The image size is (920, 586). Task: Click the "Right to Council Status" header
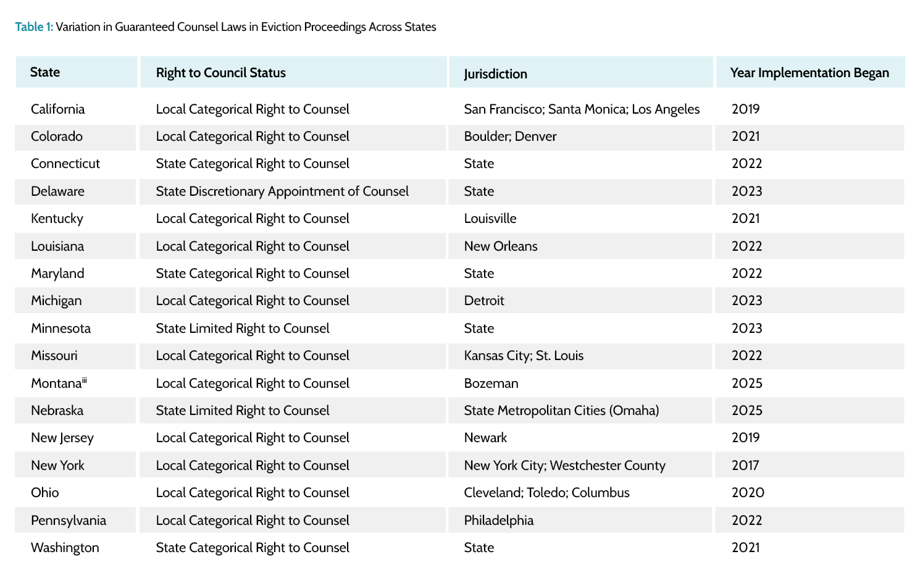coord(221,73)
